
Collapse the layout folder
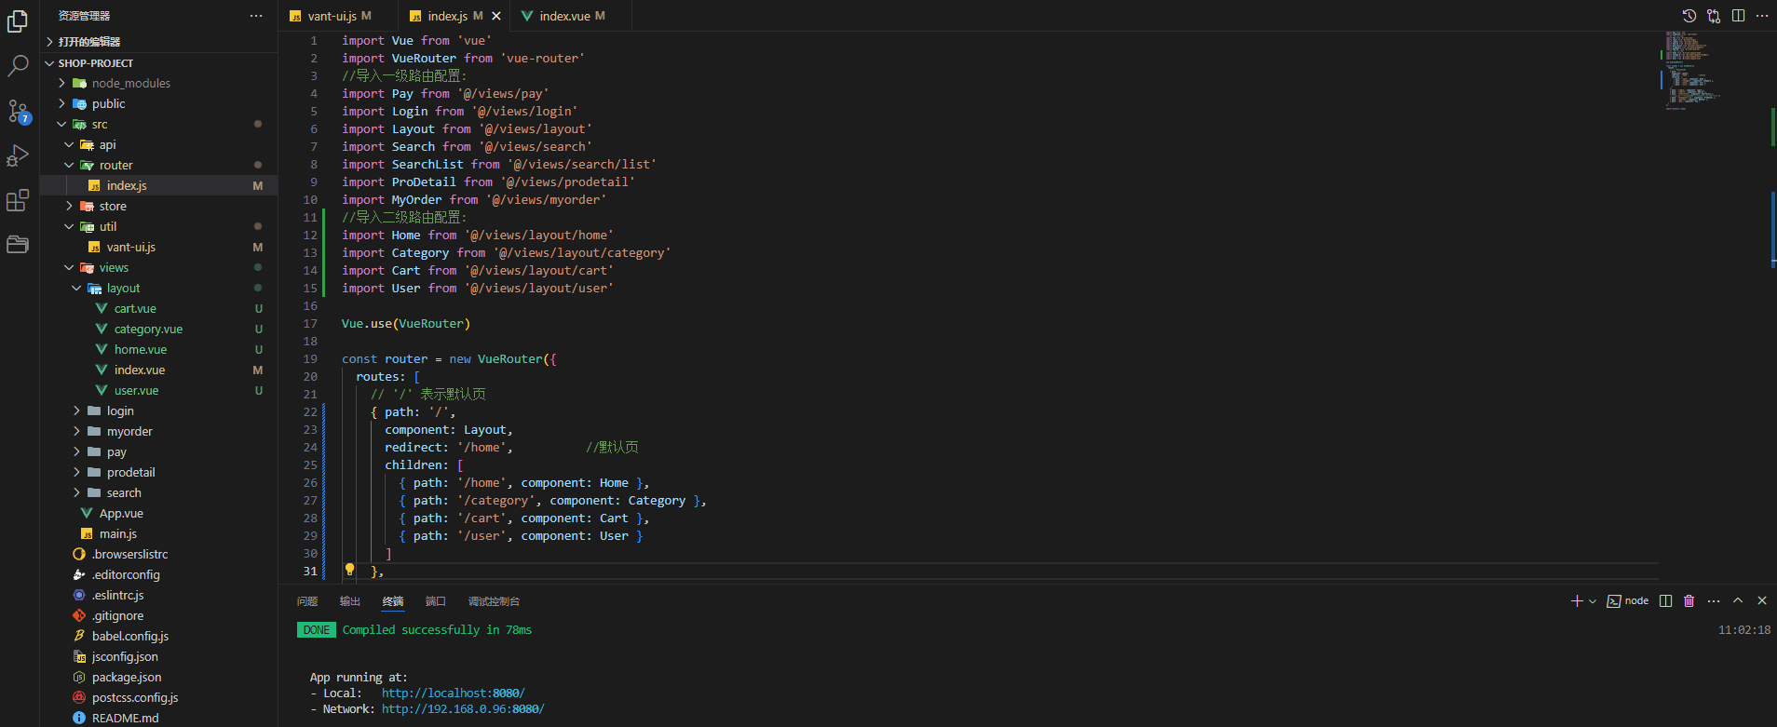(159, 289)
